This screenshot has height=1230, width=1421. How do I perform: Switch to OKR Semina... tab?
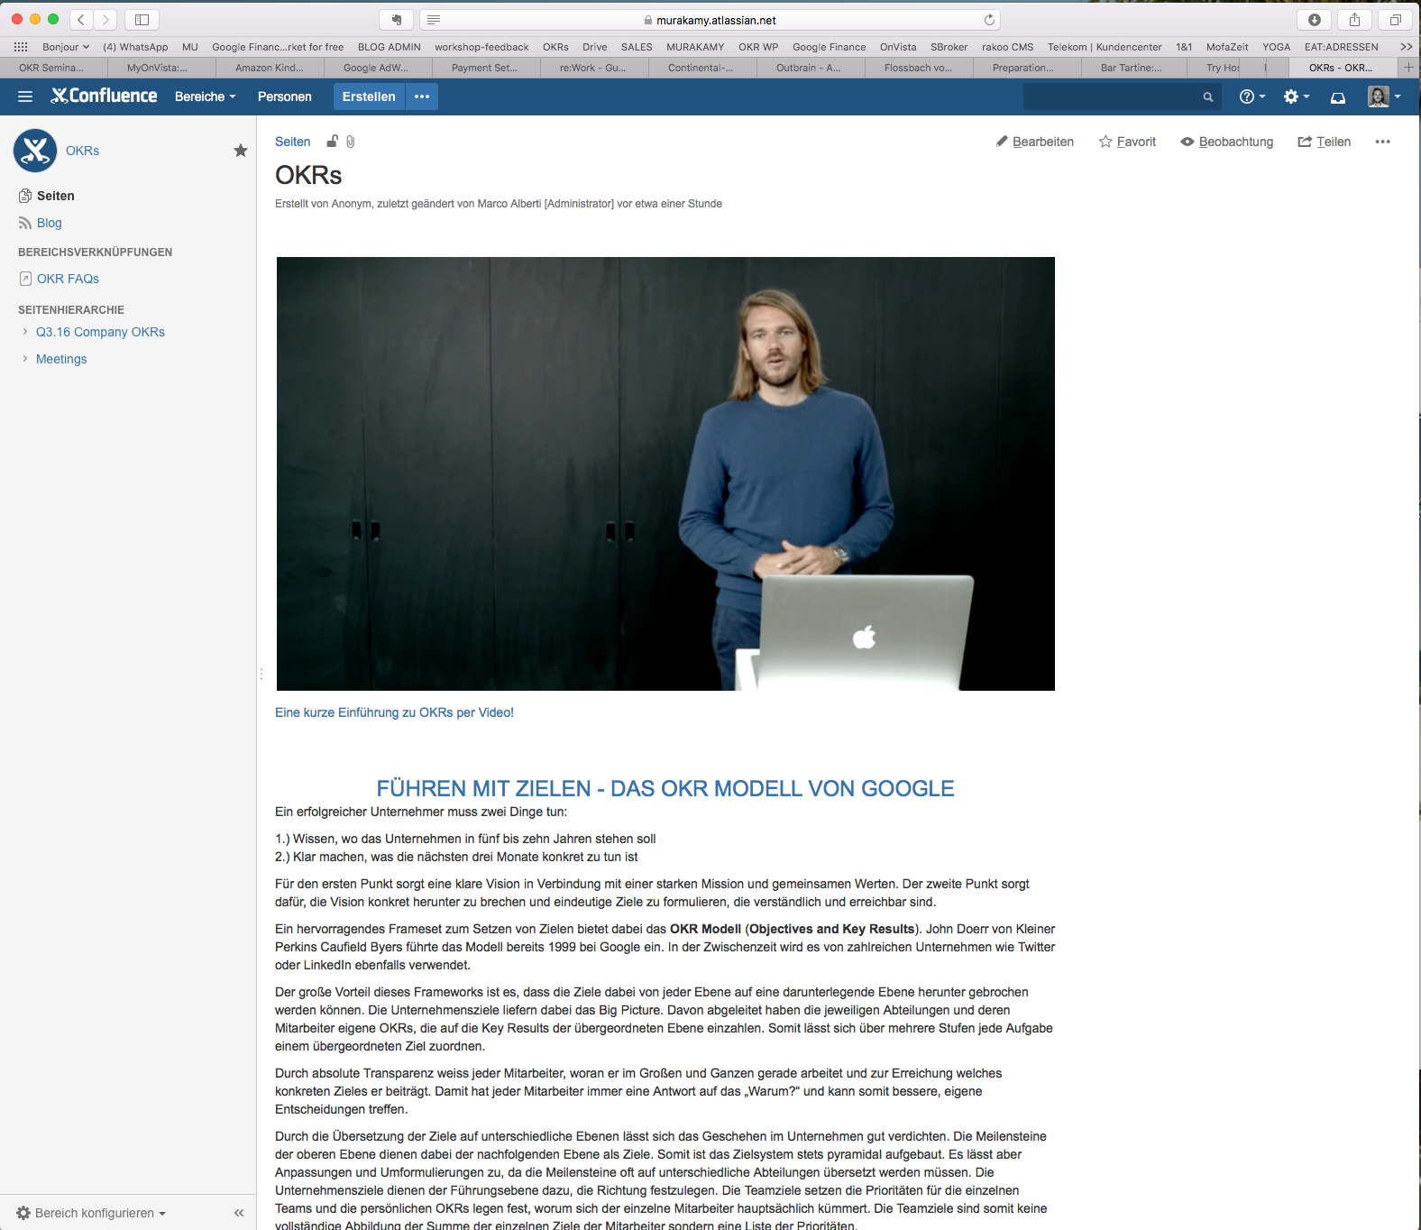pos(51,68)
